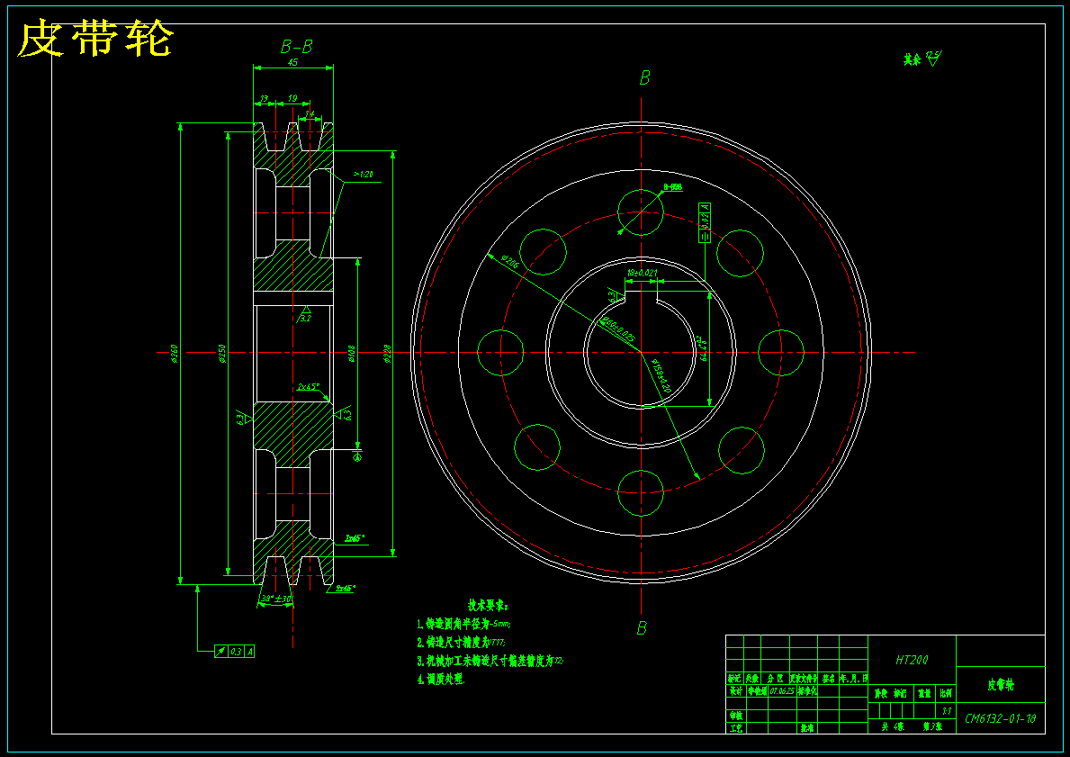
Task: Select the ø260 outer diameter dimension
Action: click(x=174, y=353)
